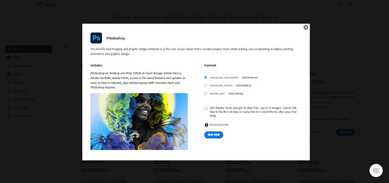389x183 pixels.
Task: Select Annual plan, prepaid option
Action: click(206, 86)
